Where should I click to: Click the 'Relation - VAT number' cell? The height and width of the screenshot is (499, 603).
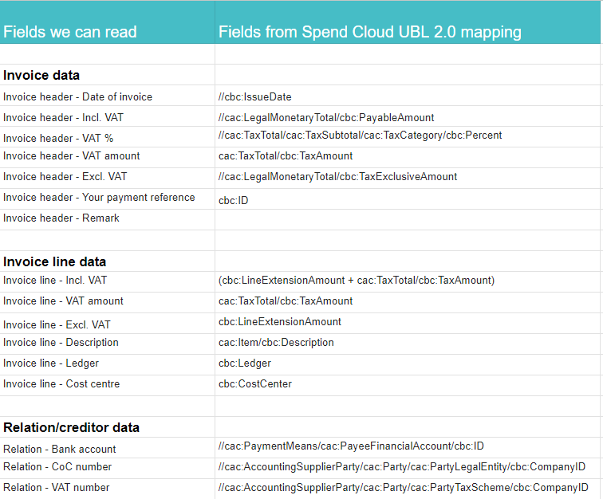(57, 487)
